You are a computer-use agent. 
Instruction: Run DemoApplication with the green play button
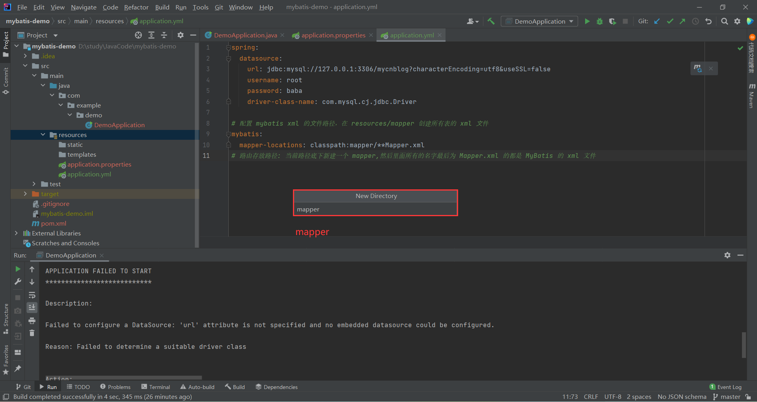point(587,21)
